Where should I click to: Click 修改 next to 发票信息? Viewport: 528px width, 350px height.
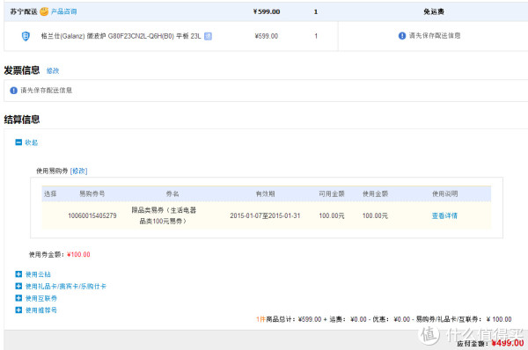[x=53, y=70]
